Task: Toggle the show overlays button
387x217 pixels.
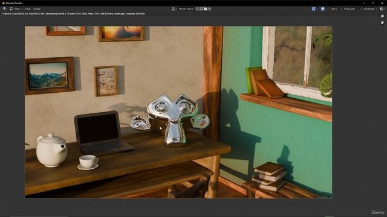Action: tap(322, 9)
